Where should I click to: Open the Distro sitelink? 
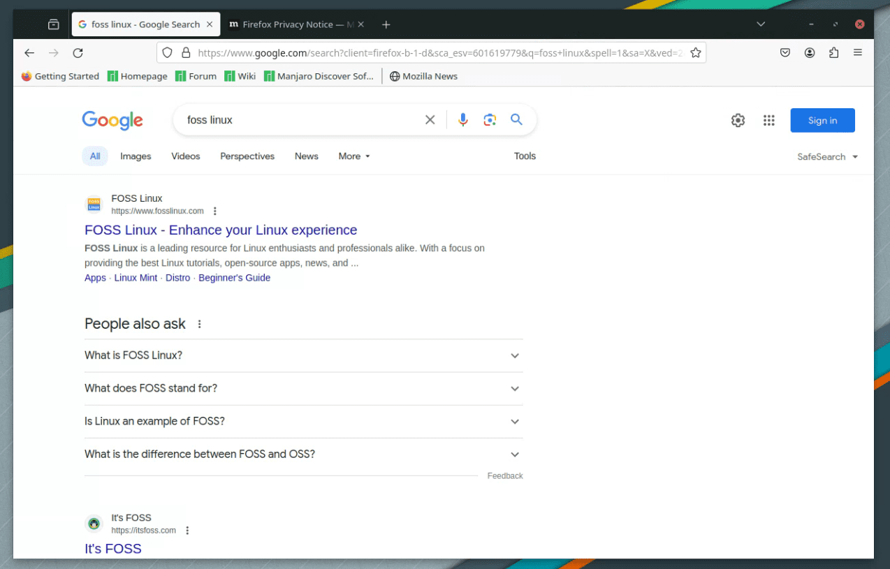click(x=177, y=278)
